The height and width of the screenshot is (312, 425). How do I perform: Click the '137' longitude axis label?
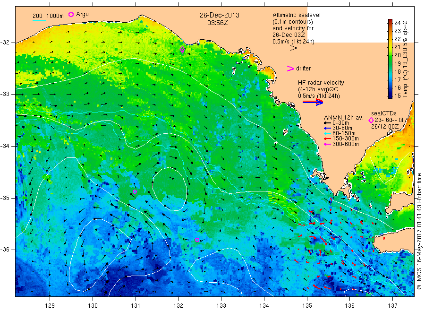[392, 306]
